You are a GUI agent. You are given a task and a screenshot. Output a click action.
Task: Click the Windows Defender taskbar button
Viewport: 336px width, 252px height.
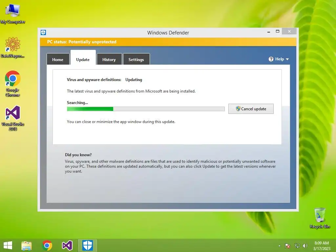(x=87, y=245)
